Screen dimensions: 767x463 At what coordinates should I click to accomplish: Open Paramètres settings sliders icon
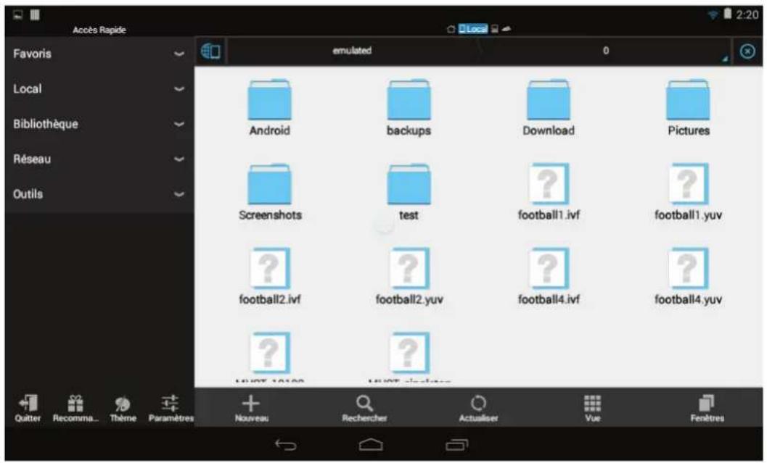point(171,409)
